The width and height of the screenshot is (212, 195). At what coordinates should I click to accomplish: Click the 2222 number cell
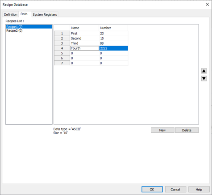pyautogui.click(x=114, y=48)
